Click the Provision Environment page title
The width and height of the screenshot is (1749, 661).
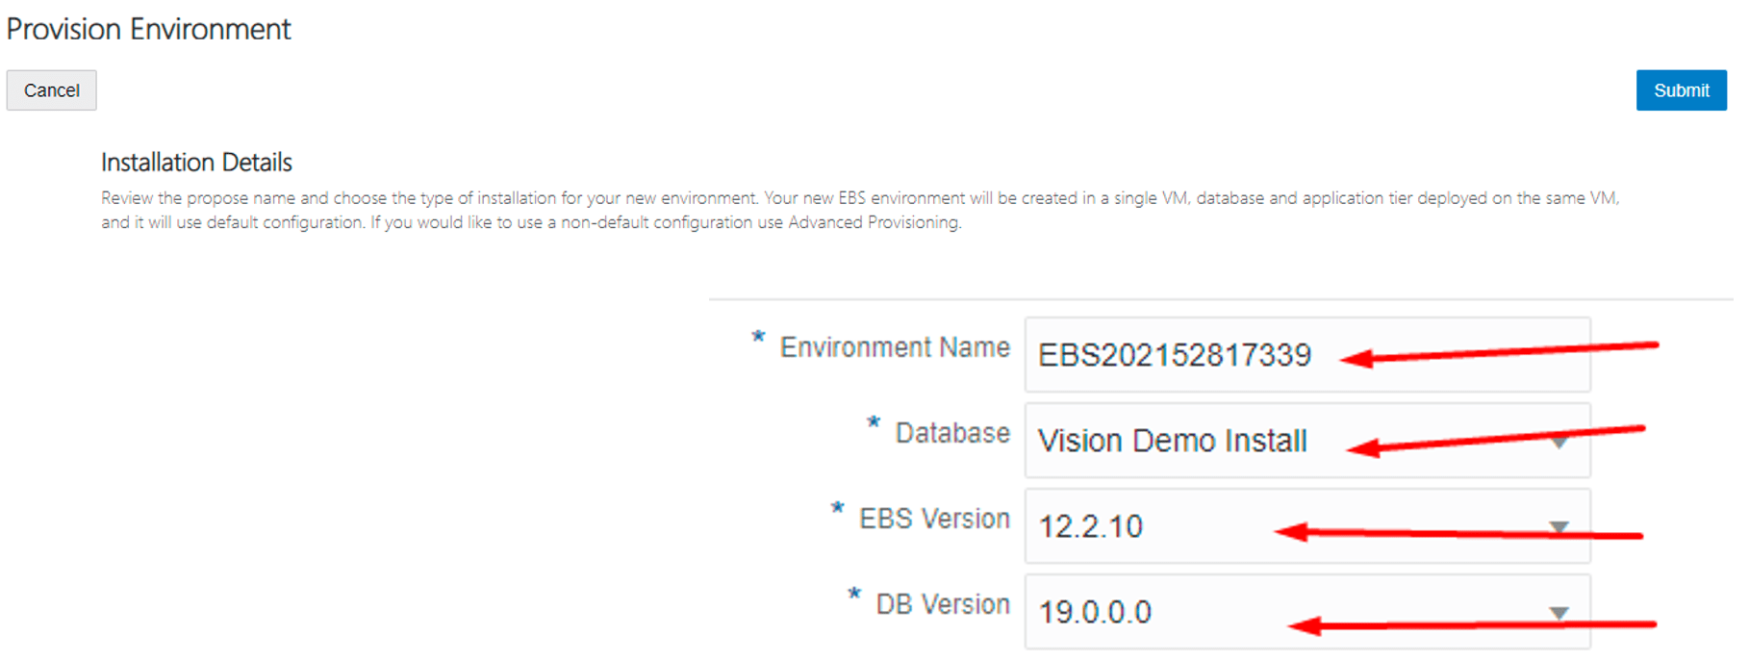tap(148, 29)
